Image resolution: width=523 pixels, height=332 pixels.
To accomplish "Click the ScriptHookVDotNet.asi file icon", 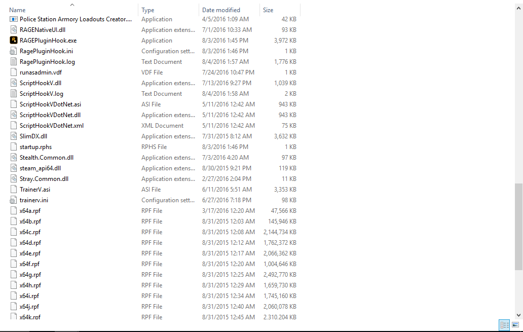I will [x=13, y=104].
